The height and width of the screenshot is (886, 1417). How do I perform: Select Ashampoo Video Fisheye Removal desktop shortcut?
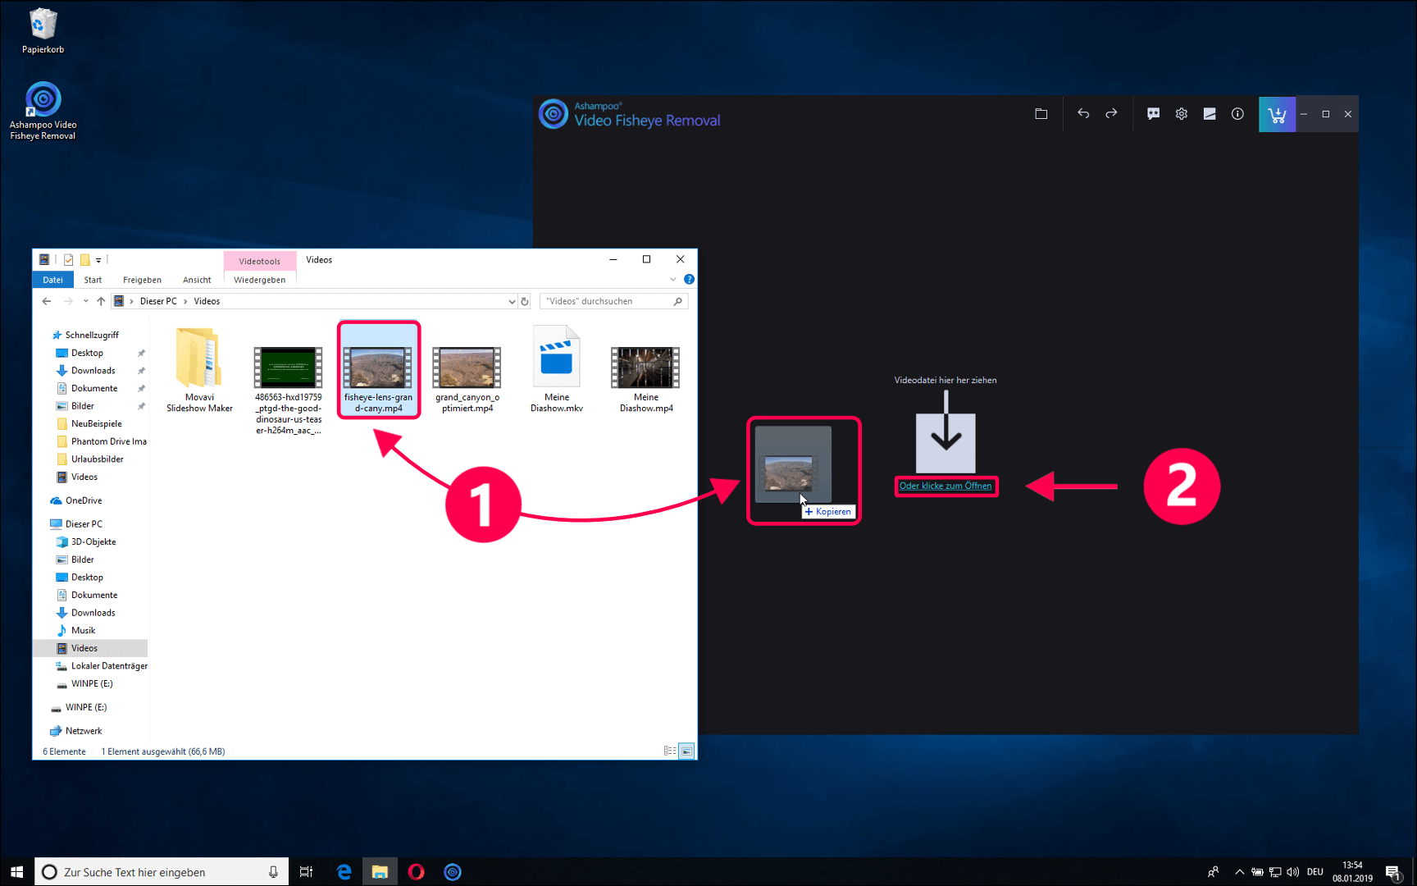coord(43,111)
